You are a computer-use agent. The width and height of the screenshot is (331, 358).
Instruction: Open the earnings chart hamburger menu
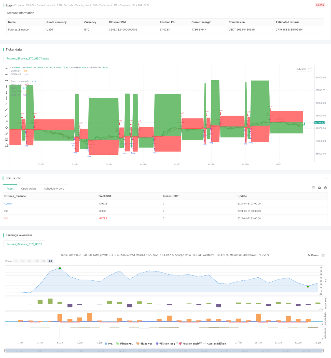pos(323,255)
